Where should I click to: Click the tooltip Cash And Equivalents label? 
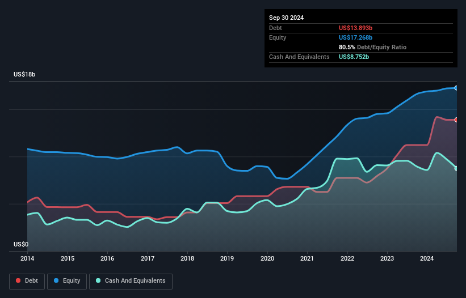[x=299, y=57]
